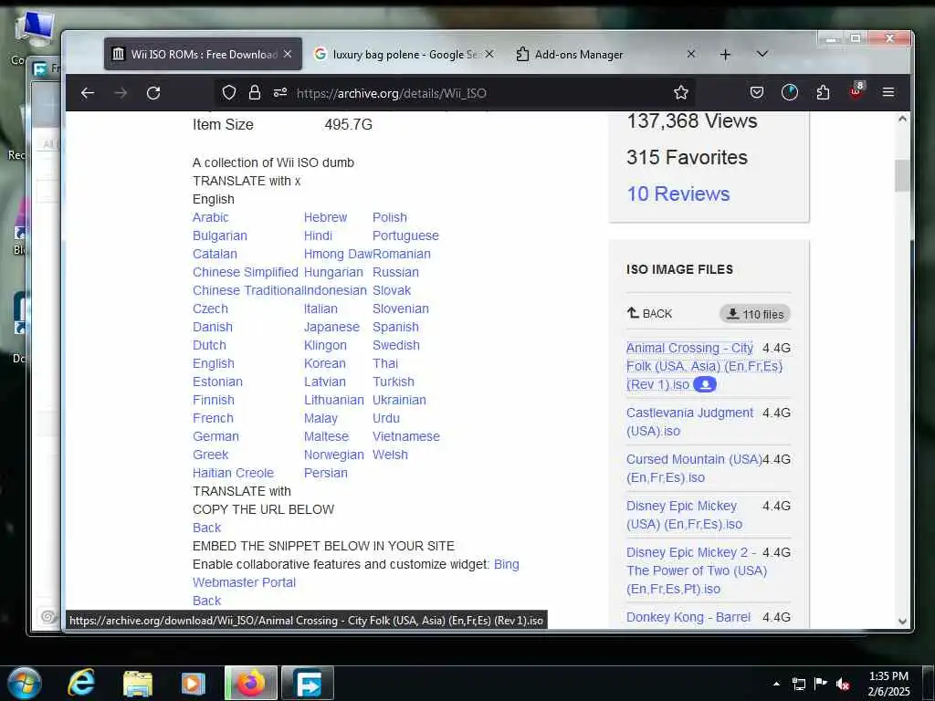
Task: Click the scrollbar down arrow
Action: tap(902, 621)
